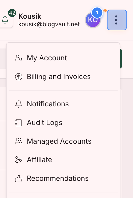
Task: Toggle the three-dot account menu button
Action: tap(117, 20)
